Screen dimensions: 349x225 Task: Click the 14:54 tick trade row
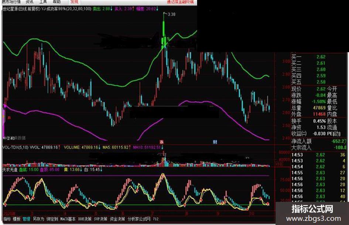pyautogui.click(x=318, y=167)
